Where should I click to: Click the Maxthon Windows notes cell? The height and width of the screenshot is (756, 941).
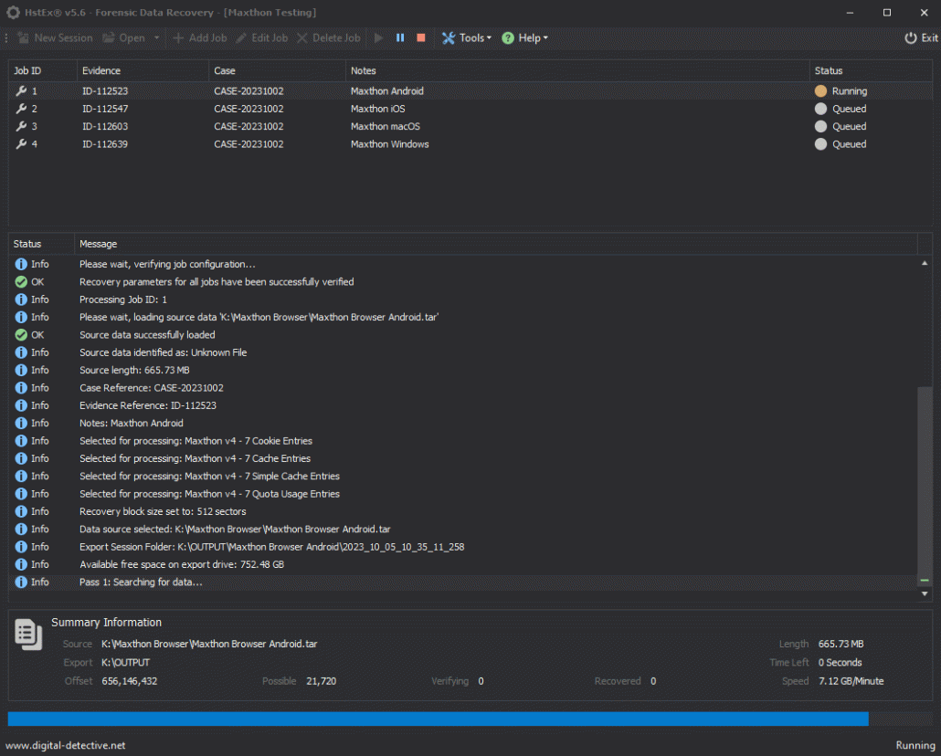tap(389, 144)
